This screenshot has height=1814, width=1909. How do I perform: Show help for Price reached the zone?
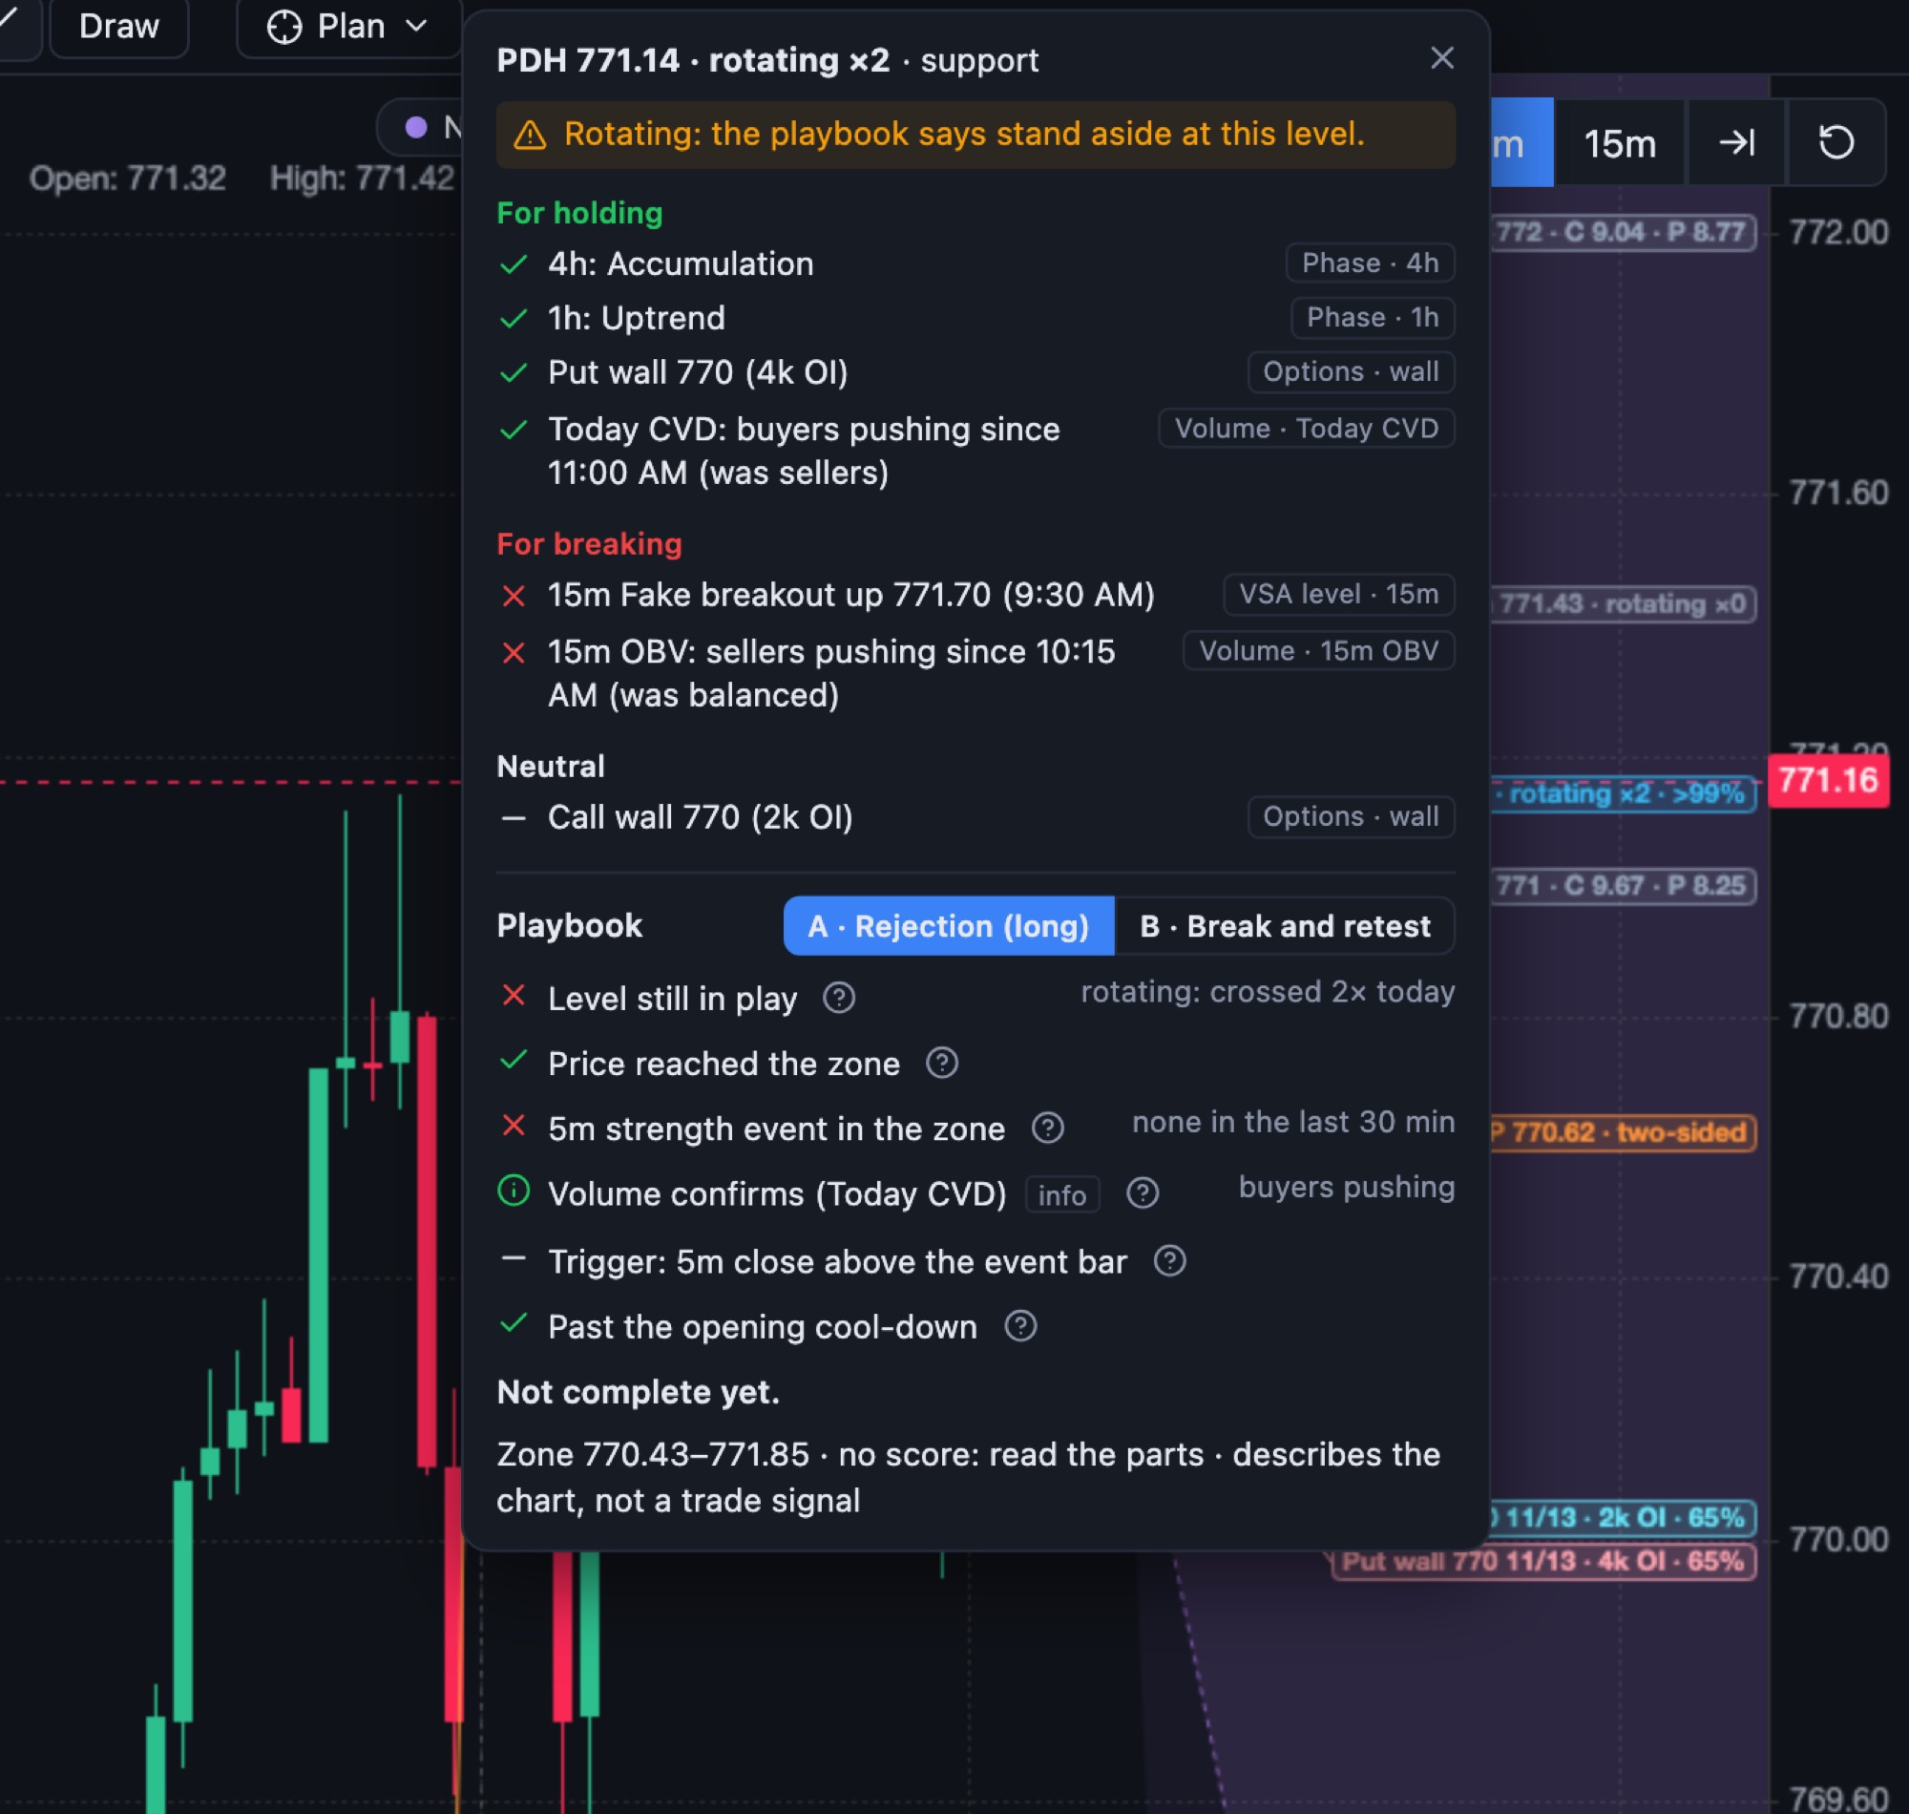pos(941,1064)
